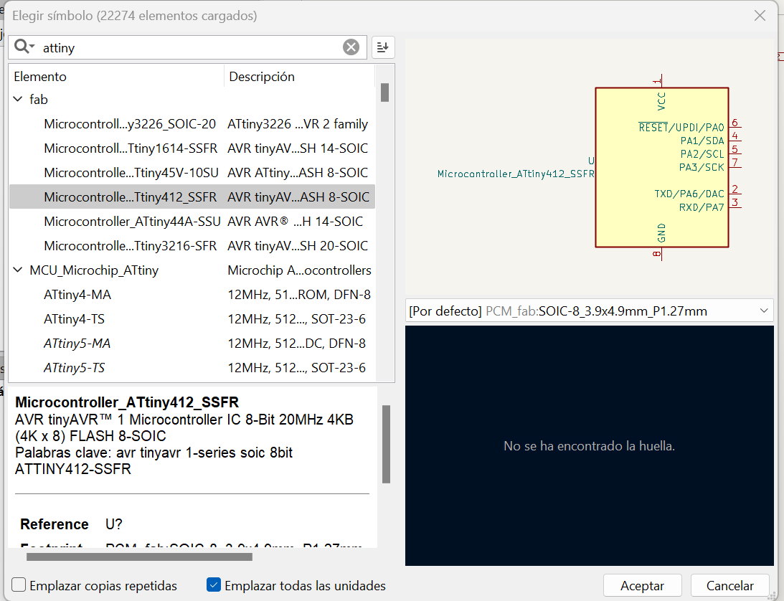The width and height of the screenshot is (784, 601).
Task: Click the RESET/UPDI/PA0 pin label
Action: click(681, 127)
